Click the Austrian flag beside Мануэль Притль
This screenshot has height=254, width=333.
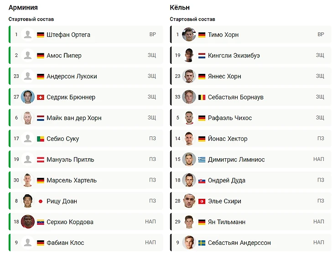[x=41, y=160]
